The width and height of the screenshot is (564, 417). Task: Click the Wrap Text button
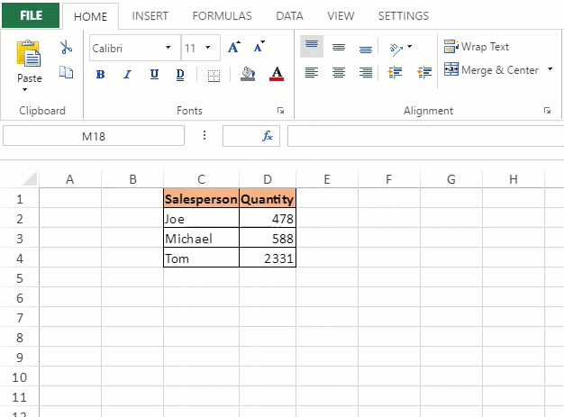point(477,46)
